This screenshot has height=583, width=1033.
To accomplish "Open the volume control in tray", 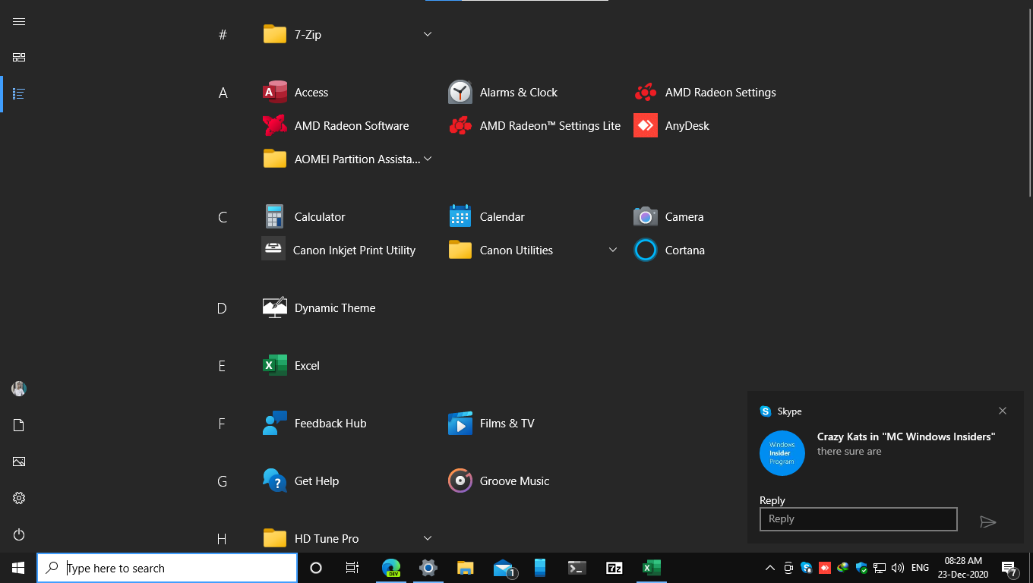I will click(x=898, y=568).
